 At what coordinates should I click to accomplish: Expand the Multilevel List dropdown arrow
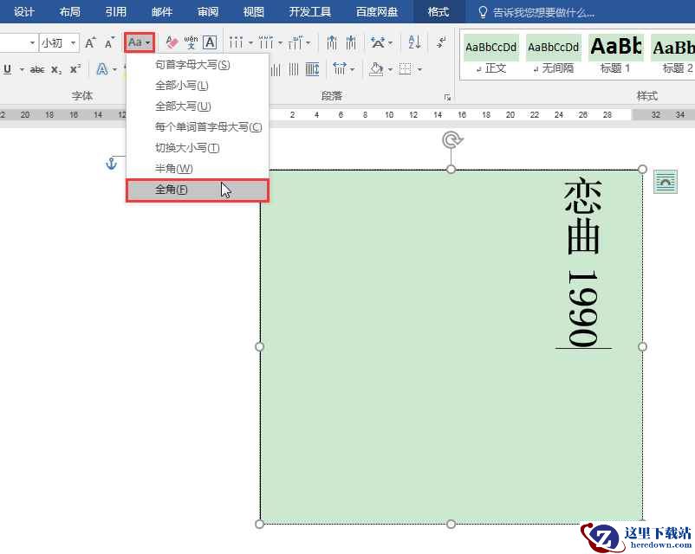click(308, 43)
